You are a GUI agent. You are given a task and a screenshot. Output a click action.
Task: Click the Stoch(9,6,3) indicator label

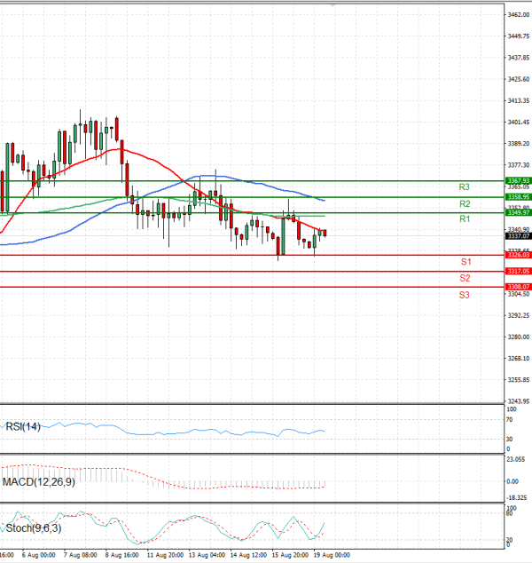pos(34,528)
